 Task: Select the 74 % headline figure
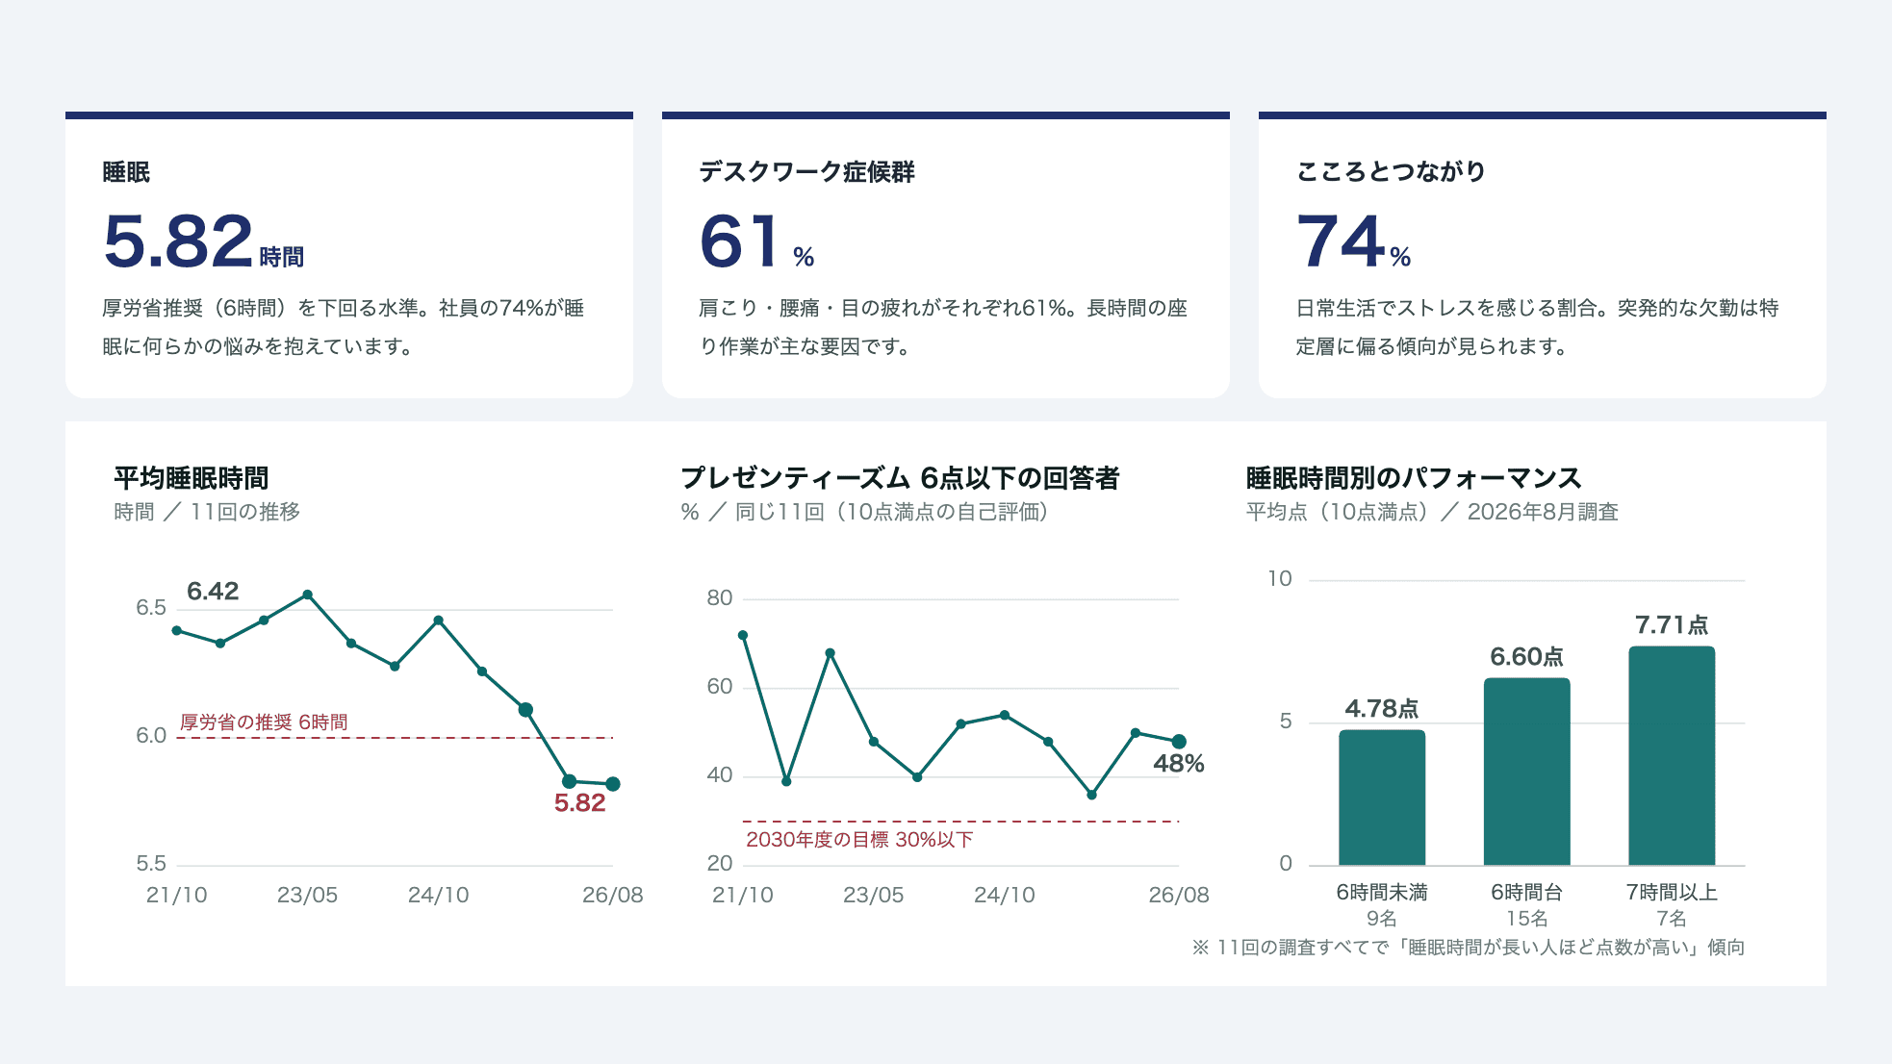(1353, 241)
